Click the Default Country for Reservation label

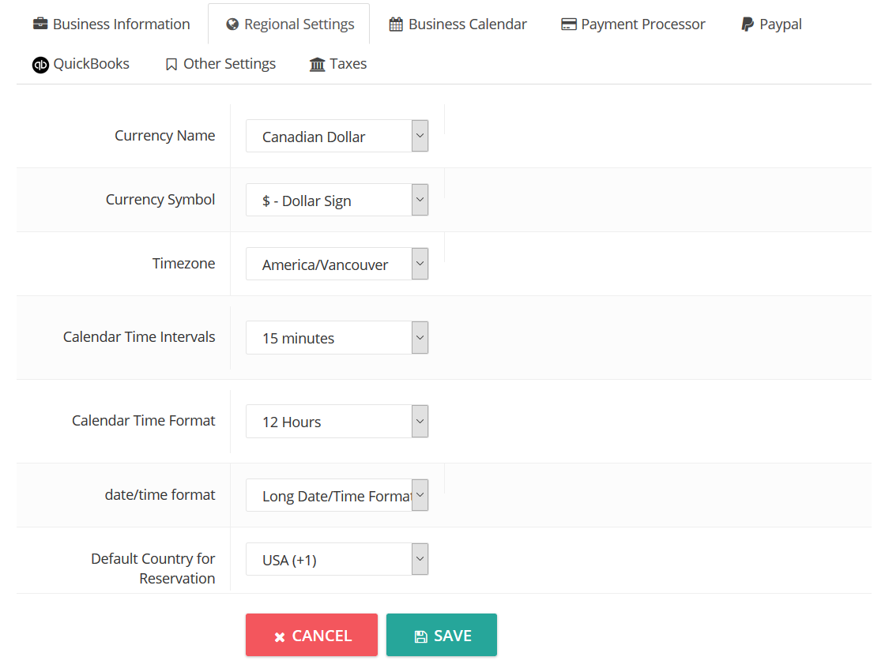pos(153,569)
